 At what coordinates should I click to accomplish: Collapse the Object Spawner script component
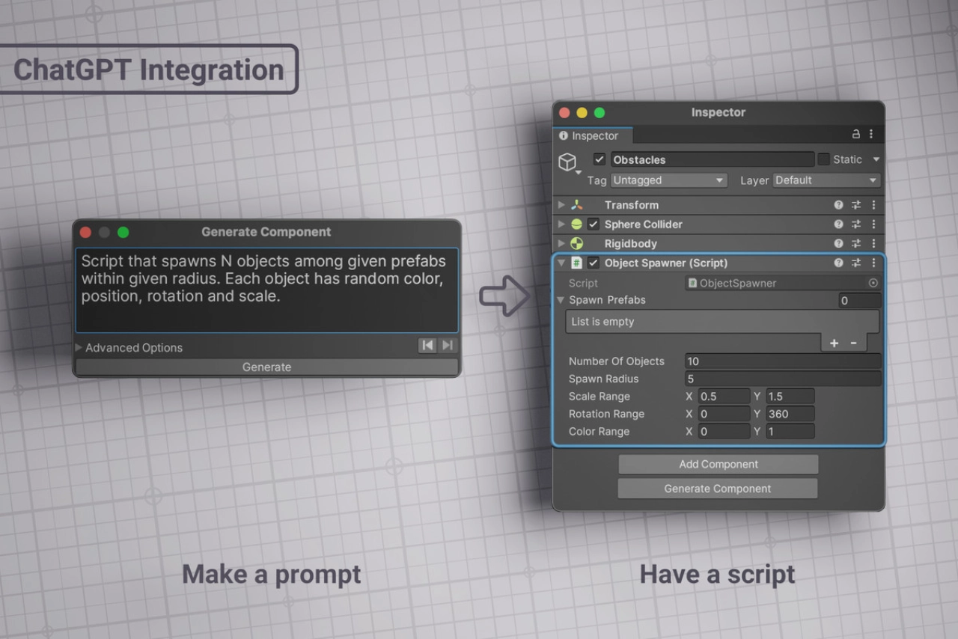click(561, 263)
